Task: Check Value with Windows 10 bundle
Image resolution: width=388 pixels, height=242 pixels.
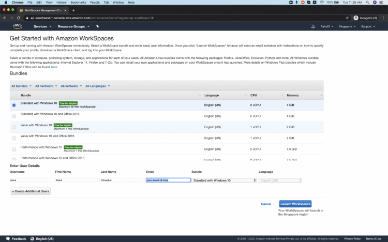Action: point(14,127)
